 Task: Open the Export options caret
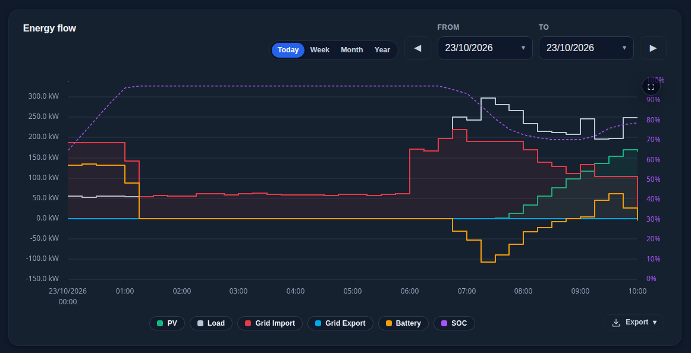[x=654, y=323]
